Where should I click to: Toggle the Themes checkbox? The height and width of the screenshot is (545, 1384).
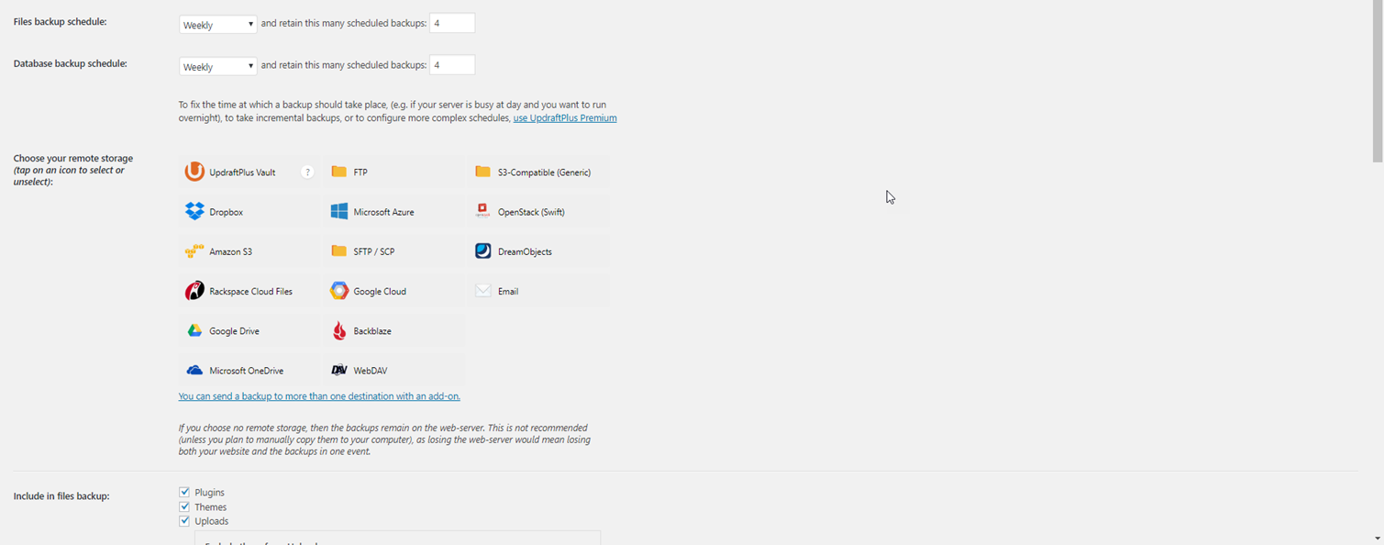pyautogui.click(x=184, y=506)
